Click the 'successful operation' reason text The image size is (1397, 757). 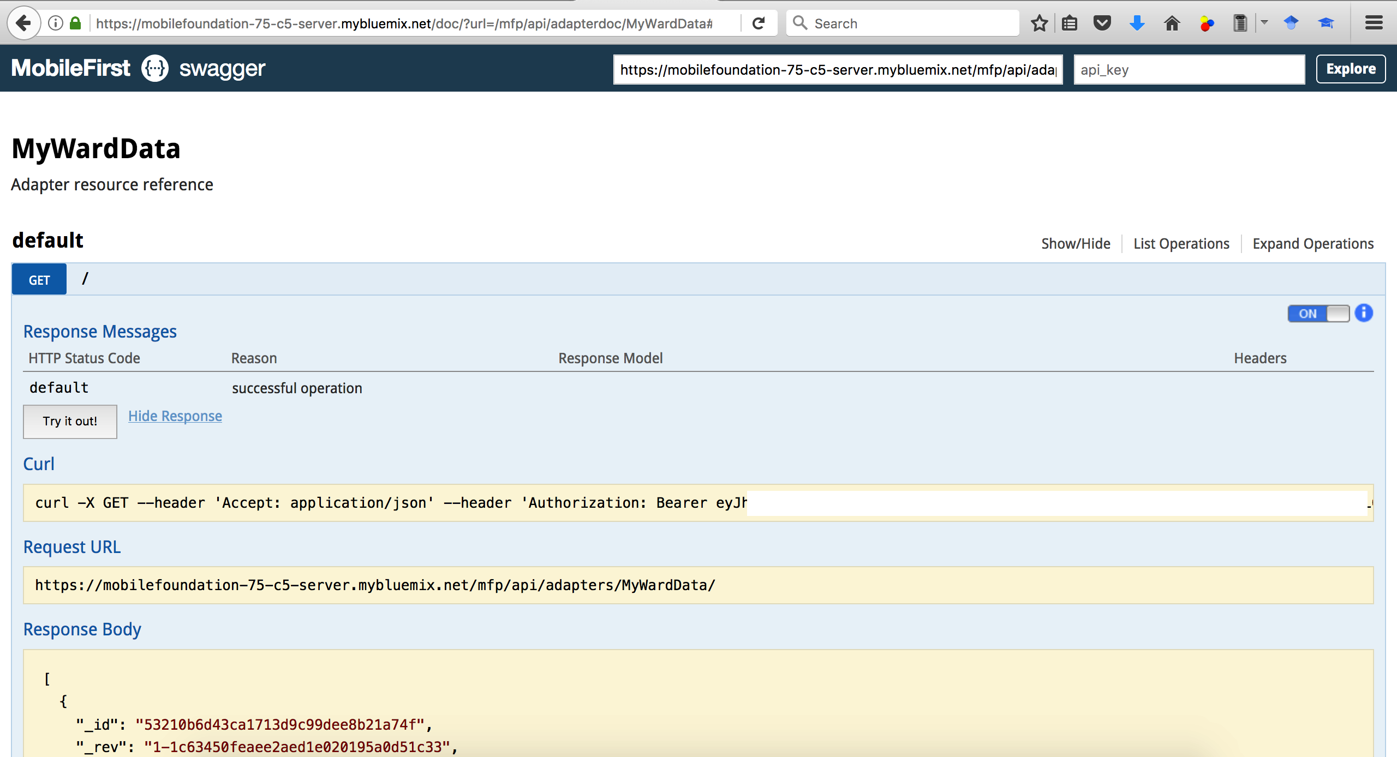click(x=297, y=388)
